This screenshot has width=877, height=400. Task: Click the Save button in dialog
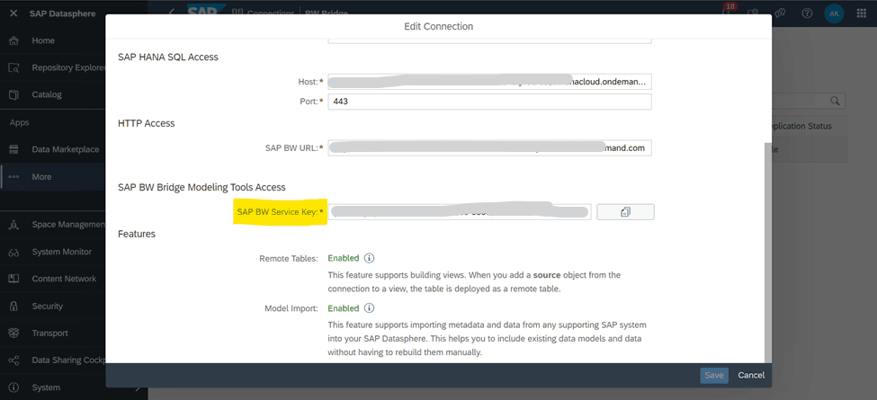[714, 376]
